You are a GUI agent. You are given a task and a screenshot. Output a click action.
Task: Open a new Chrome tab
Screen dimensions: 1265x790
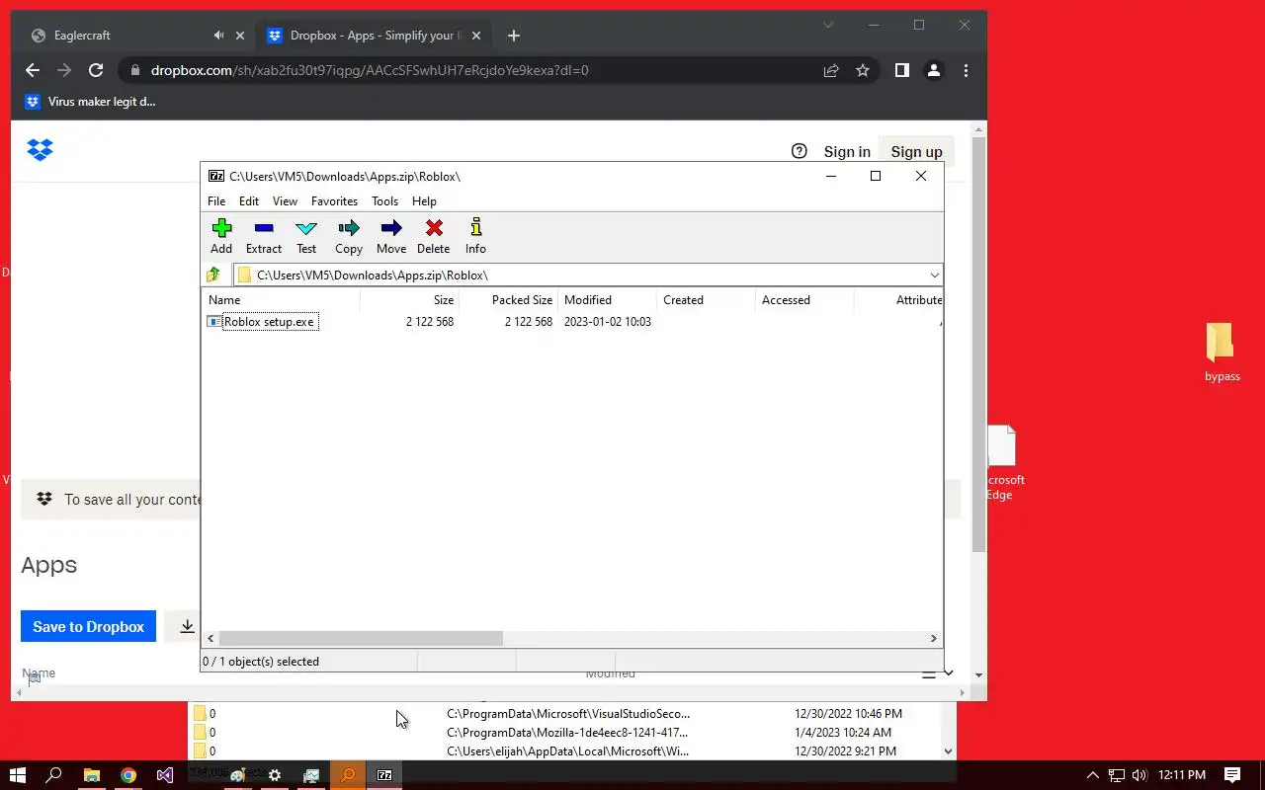click(513, 36)
